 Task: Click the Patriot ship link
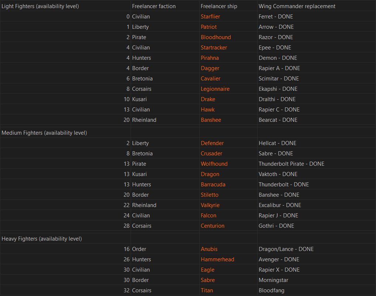click(209, 27)
